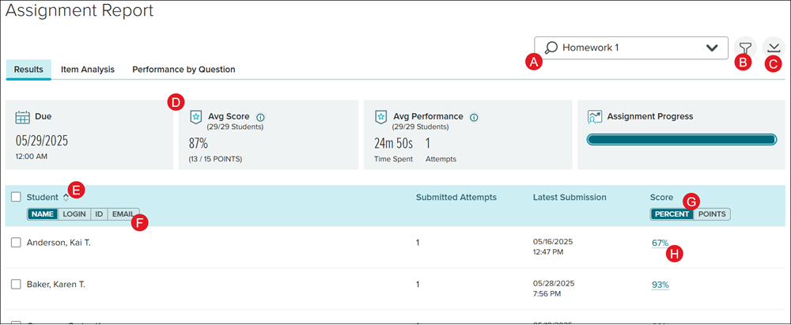
Task: Click the search magnifier icon
Action: [551, 47]
